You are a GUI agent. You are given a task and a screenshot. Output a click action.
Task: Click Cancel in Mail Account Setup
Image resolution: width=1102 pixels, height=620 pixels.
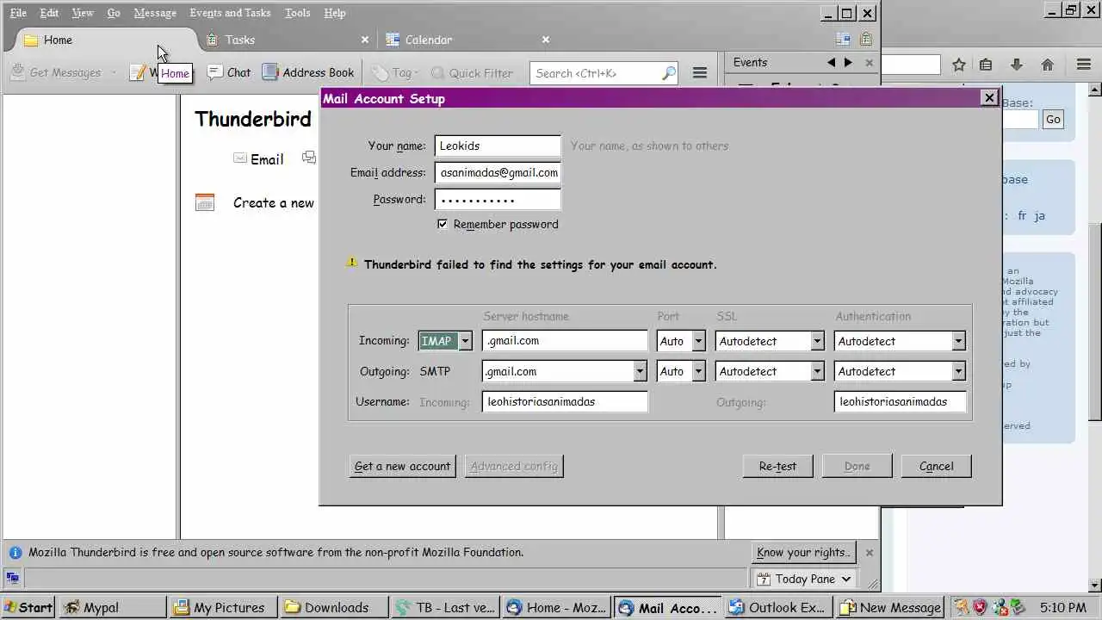(936, 466)
